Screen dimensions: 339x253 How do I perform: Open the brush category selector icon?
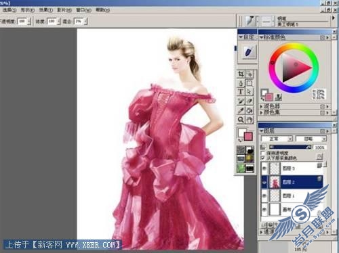(250, 21)
